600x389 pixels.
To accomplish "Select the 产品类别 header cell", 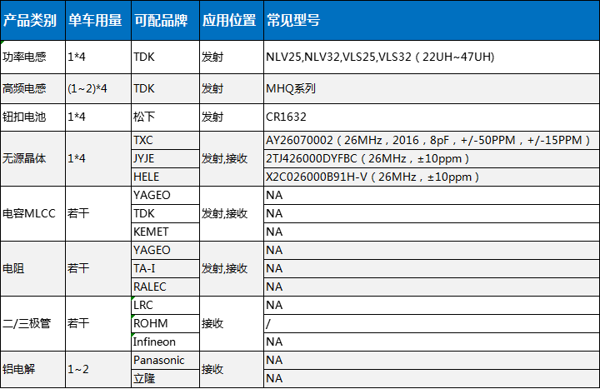I will pyautogui.click(x=32, y=20).
